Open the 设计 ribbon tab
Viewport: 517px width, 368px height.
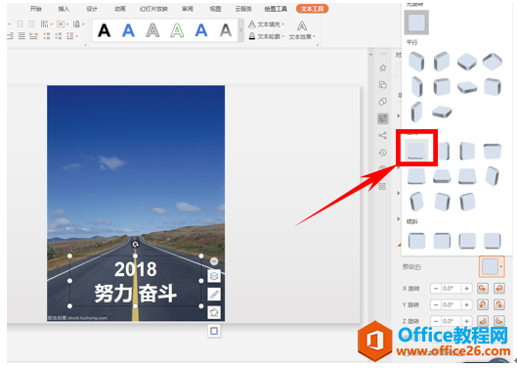(x=92, y=9)
